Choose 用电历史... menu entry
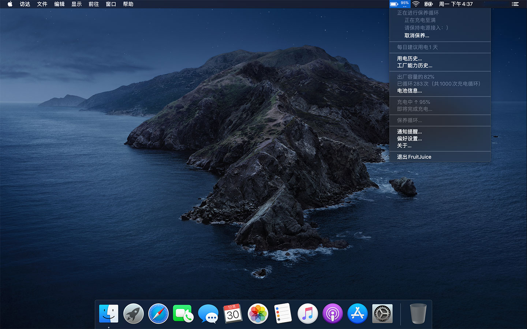Screen dimensions: 527x329 (x=409, y=58)
